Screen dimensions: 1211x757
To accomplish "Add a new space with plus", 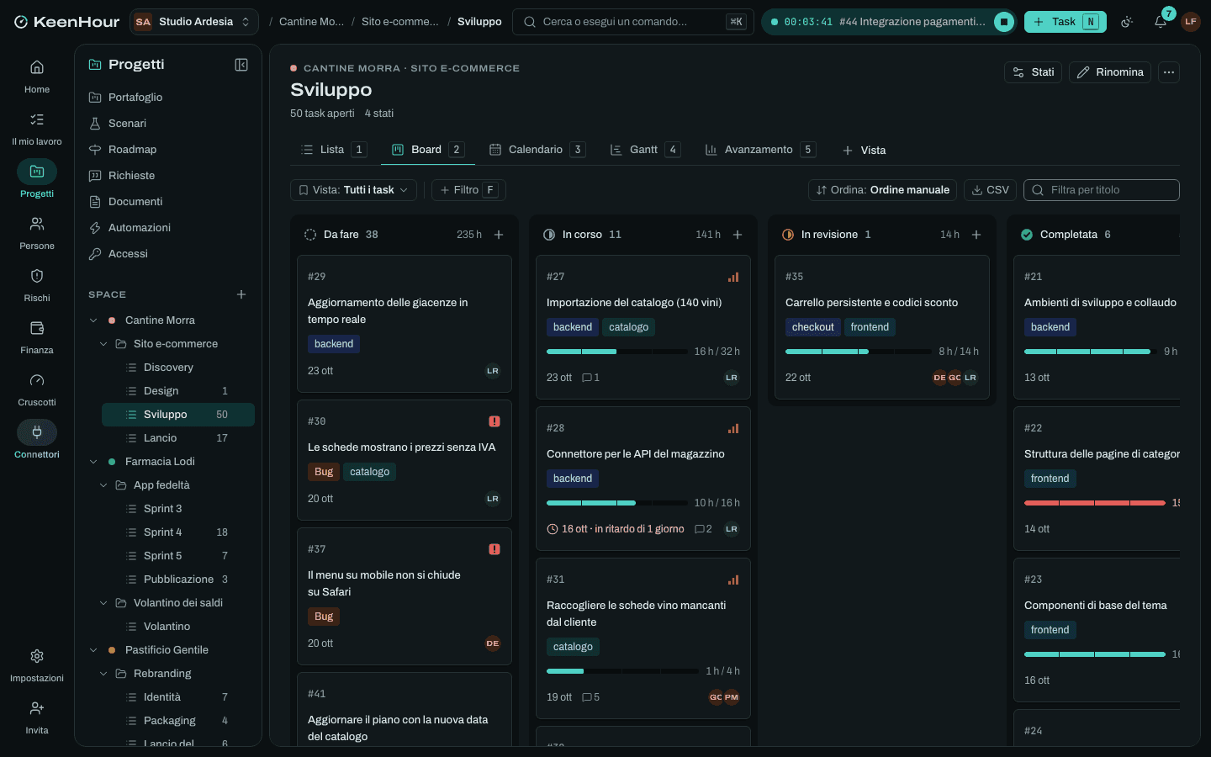I will point(241,294).
